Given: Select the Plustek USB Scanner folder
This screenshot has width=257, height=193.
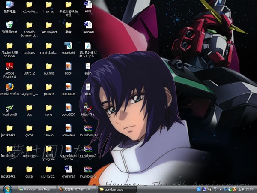Looking at the screenshot, I should [9, 50].
